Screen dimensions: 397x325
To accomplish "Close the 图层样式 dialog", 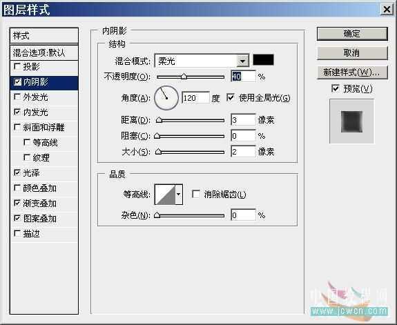I will 387,10.
